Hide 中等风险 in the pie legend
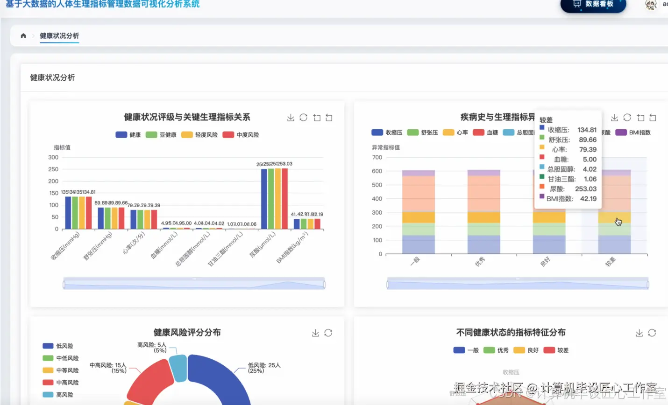 click(61, 370)
